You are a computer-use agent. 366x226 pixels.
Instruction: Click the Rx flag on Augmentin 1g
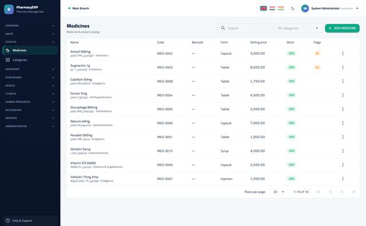pos(317,67)
